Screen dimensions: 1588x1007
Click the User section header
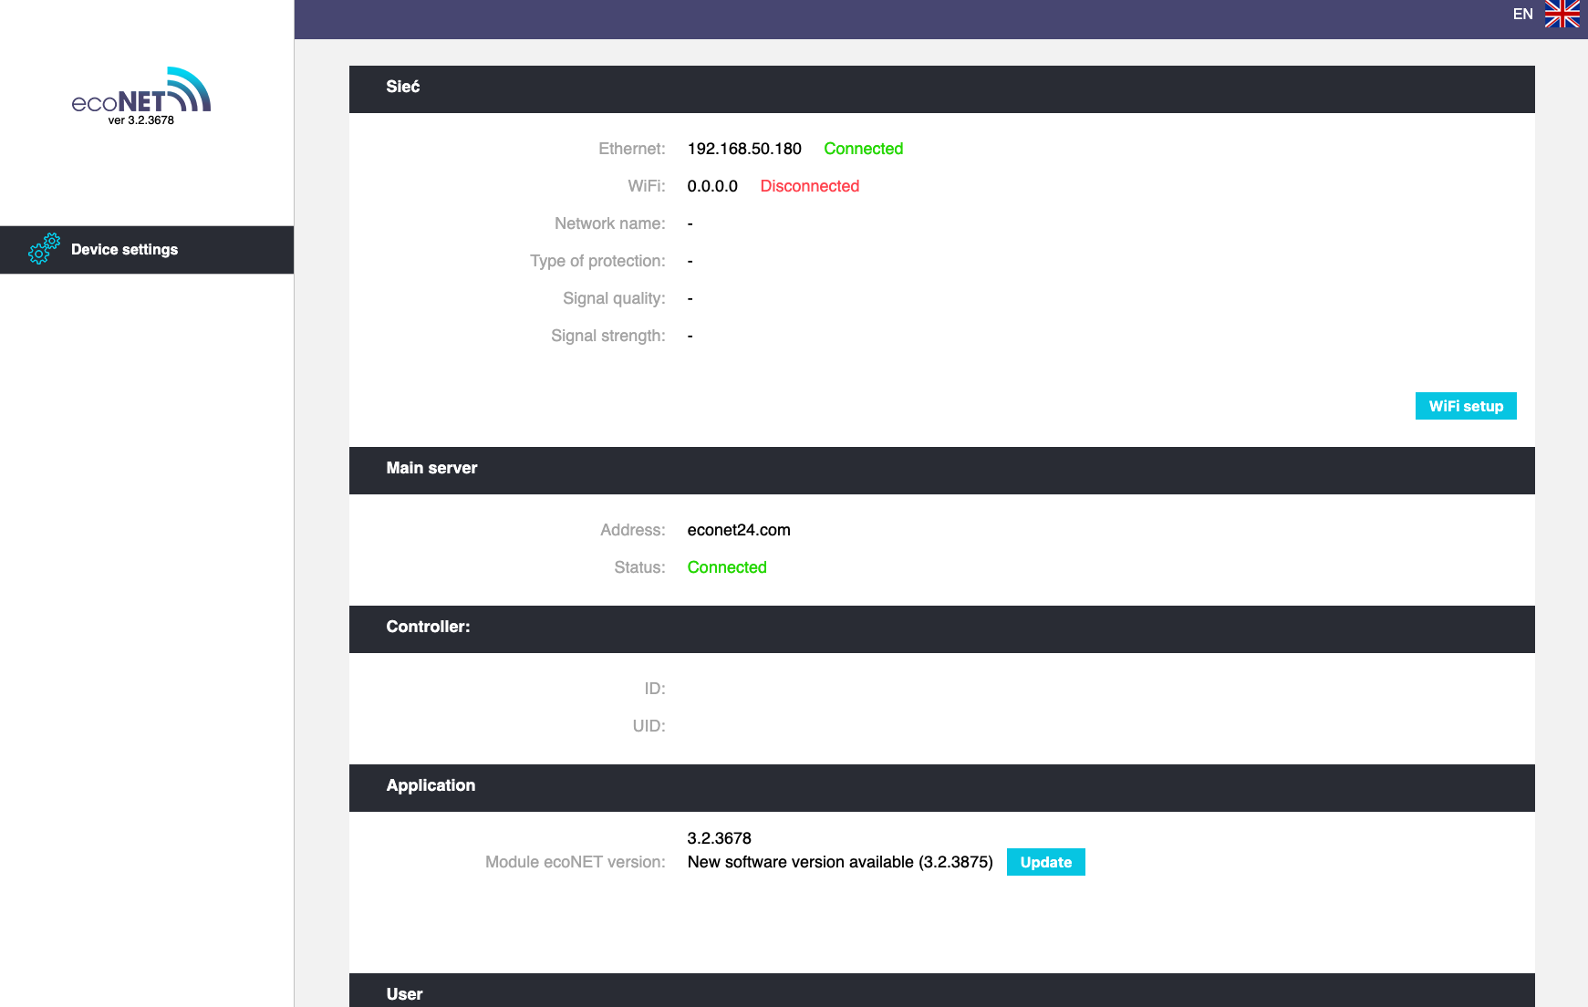click(941, 991)
